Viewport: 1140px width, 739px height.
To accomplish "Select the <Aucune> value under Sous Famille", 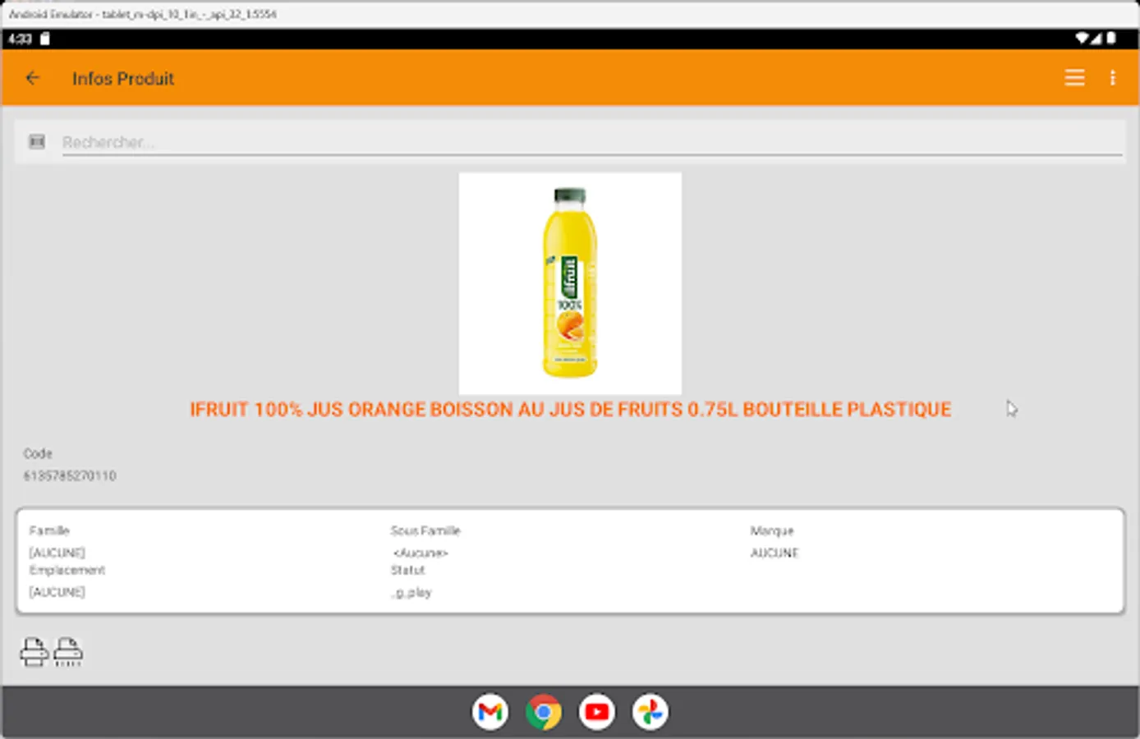I will [x=421, y=553].
